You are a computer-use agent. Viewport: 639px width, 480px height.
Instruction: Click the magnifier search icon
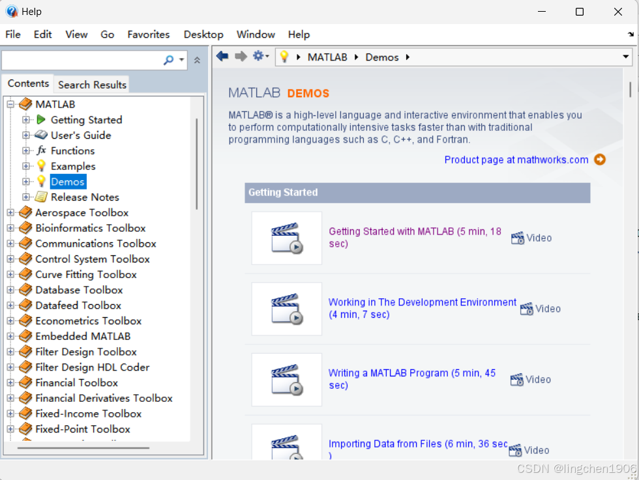(168, 61)
